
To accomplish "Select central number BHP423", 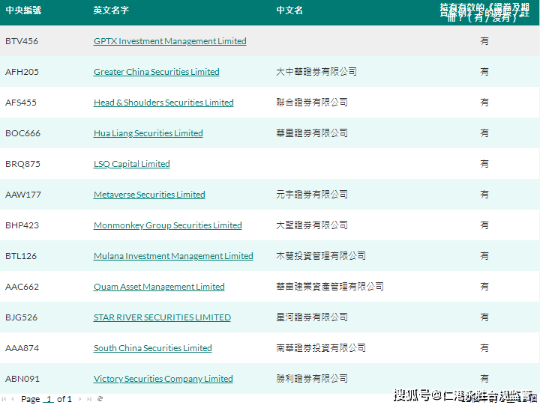I will (22, 225).
